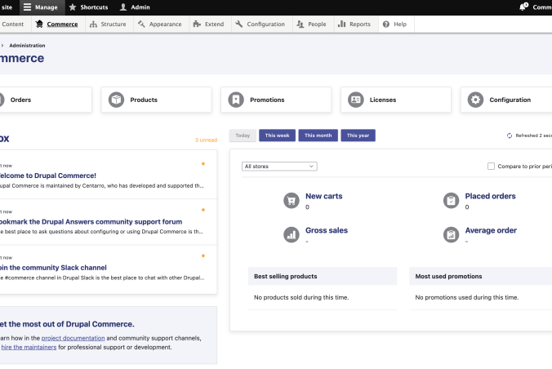This screenshot has width=552, height=369.
Task: Open the Manage hamburger menu icon
Action: [27, 7]
